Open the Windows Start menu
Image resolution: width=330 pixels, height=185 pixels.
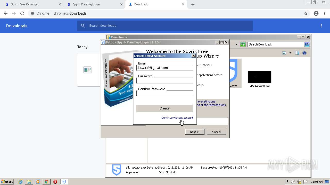click(x=7, y=182)
